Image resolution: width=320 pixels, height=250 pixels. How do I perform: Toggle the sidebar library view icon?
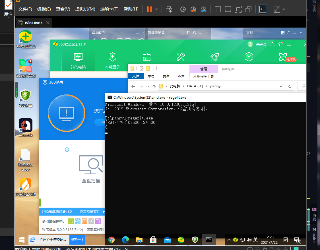[x=218, y=9]
